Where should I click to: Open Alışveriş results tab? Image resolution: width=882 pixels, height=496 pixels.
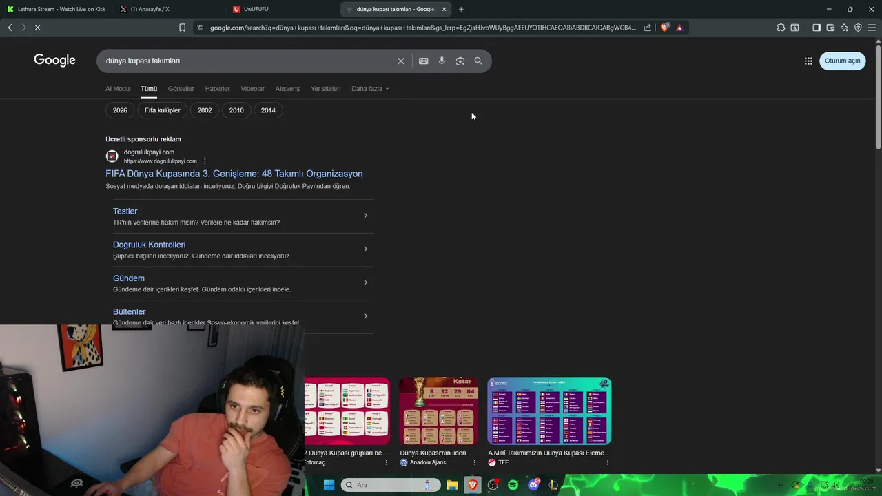coord(287,89)
